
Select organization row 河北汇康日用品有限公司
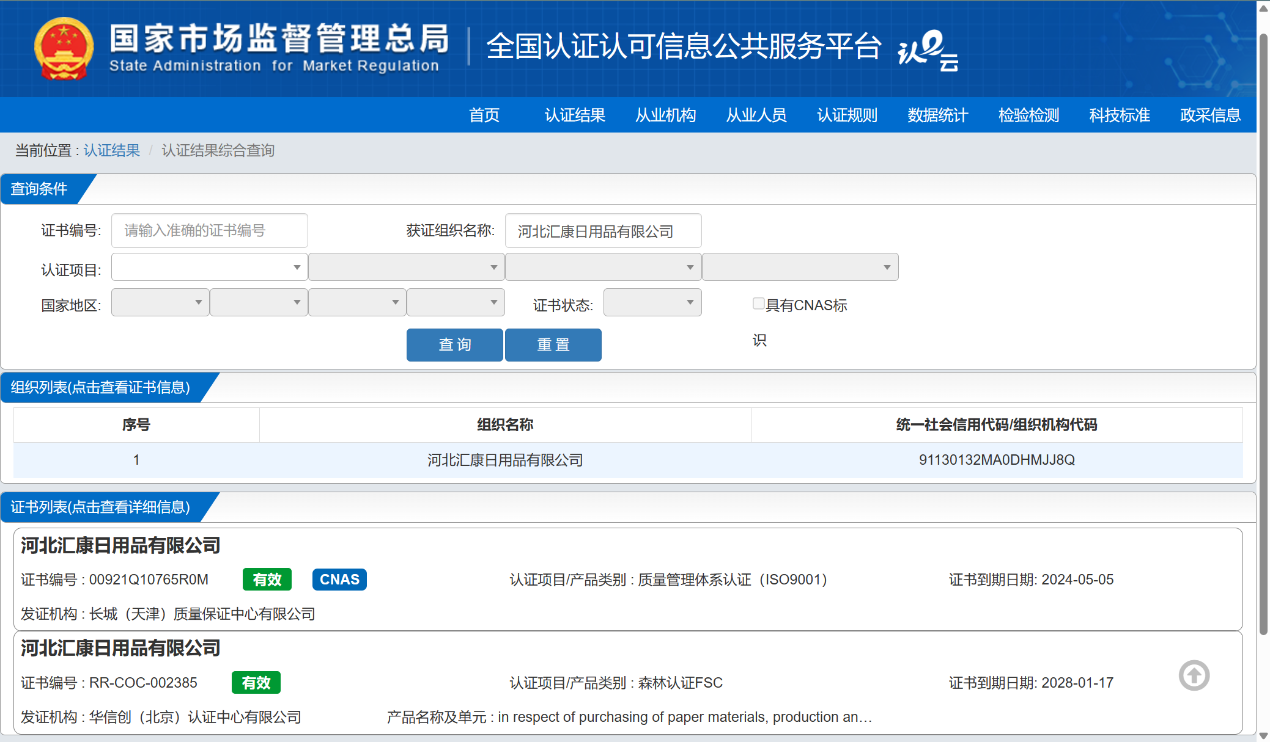pos(628,460)
